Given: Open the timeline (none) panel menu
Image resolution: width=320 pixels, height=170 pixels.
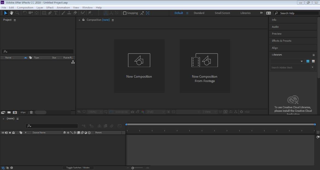Looking at the screenshot, I should point(18,119).
